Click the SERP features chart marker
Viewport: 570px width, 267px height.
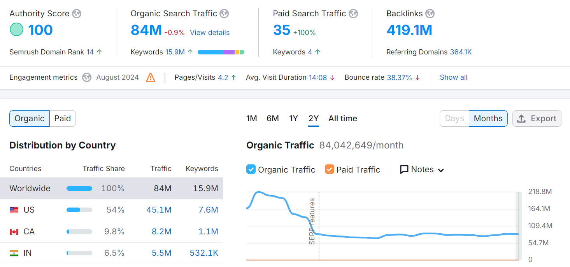coord(312,222)
